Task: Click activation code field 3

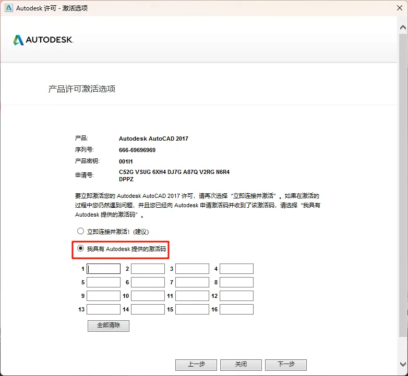Action: (x=193, y=269)
